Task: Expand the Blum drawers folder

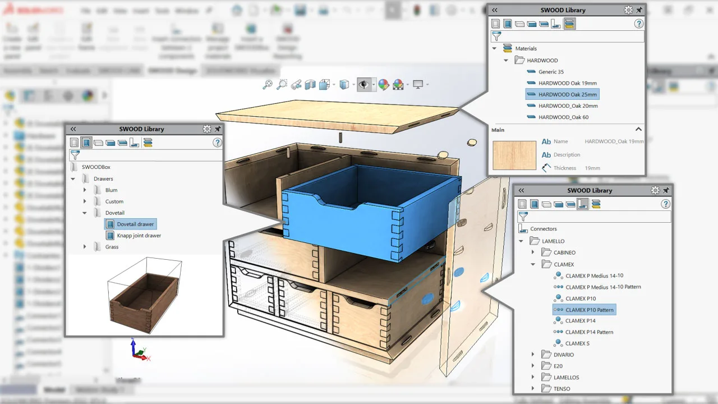Action: [x=85, y=190]
